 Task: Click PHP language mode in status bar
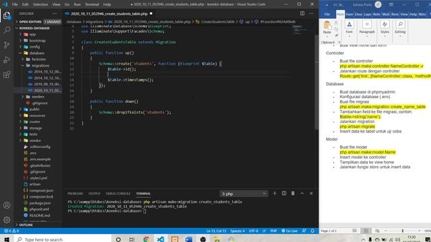[273, 231]
